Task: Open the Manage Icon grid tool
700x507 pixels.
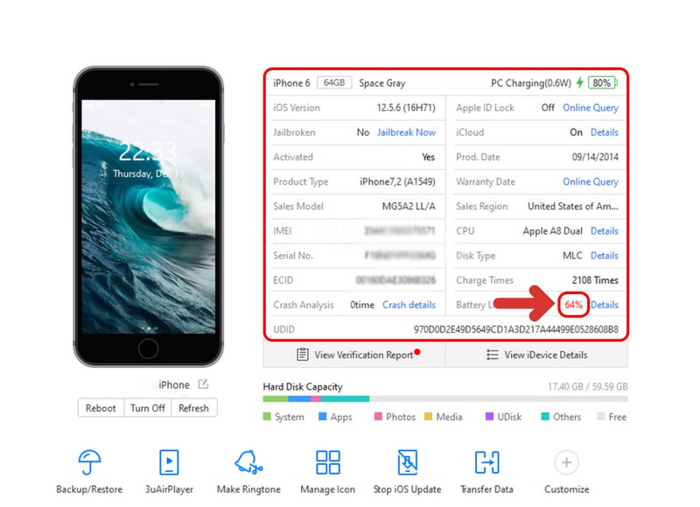Action: [328, 462]
